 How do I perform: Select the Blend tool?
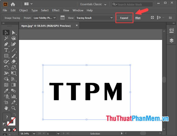coord(14,91)
